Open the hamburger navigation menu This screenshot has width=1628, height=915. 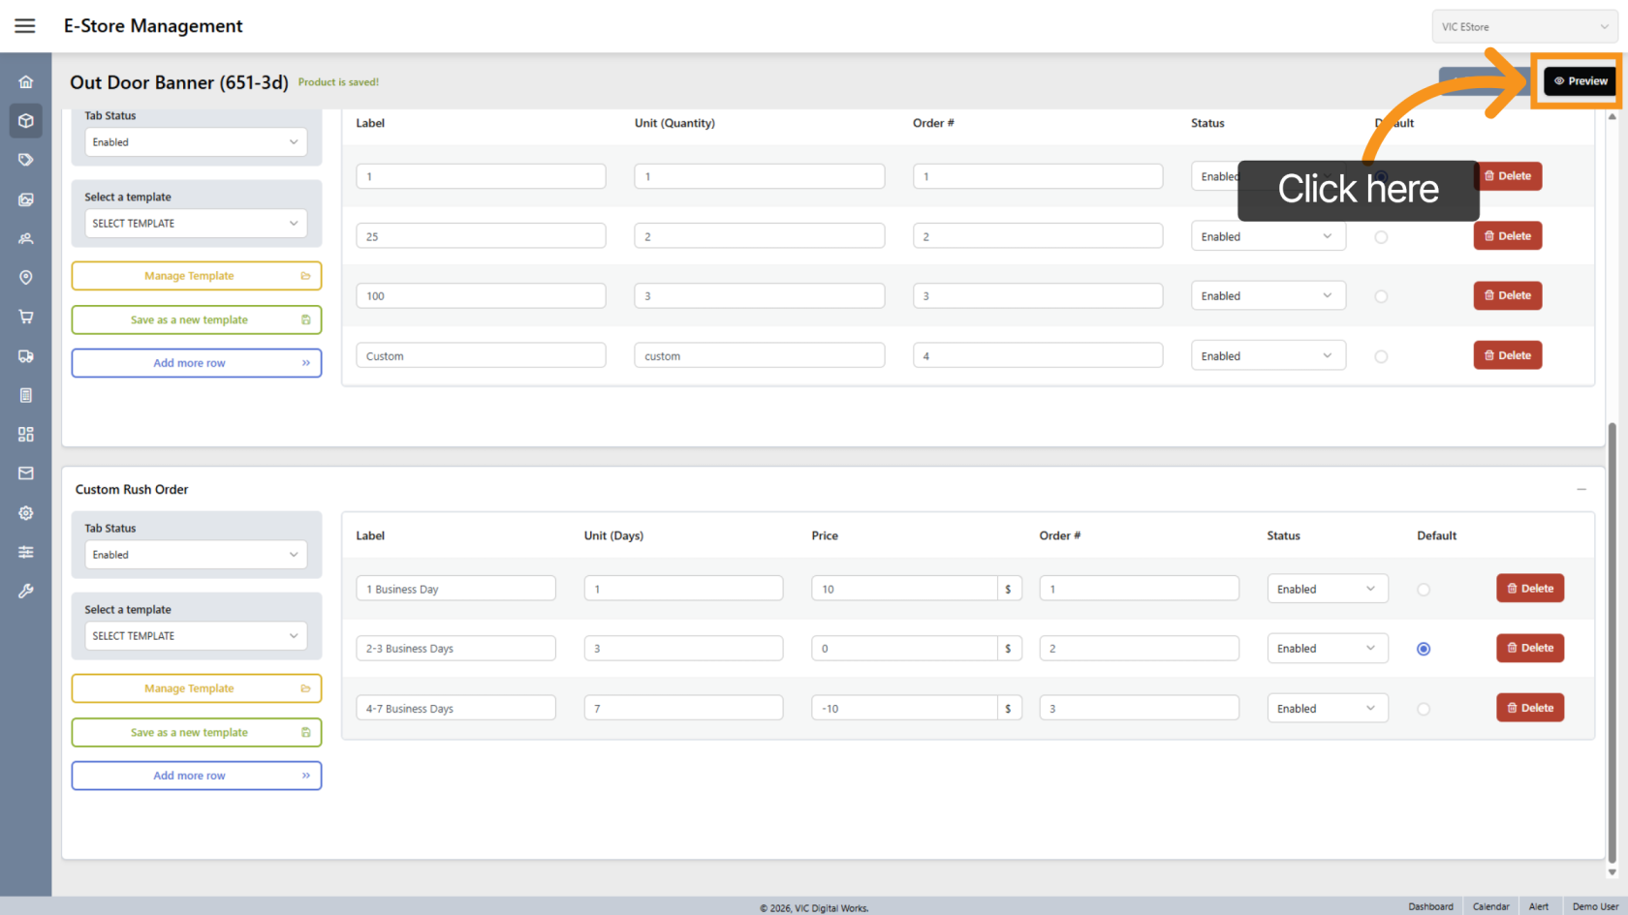pyautogui.click(x=25, y=26)
